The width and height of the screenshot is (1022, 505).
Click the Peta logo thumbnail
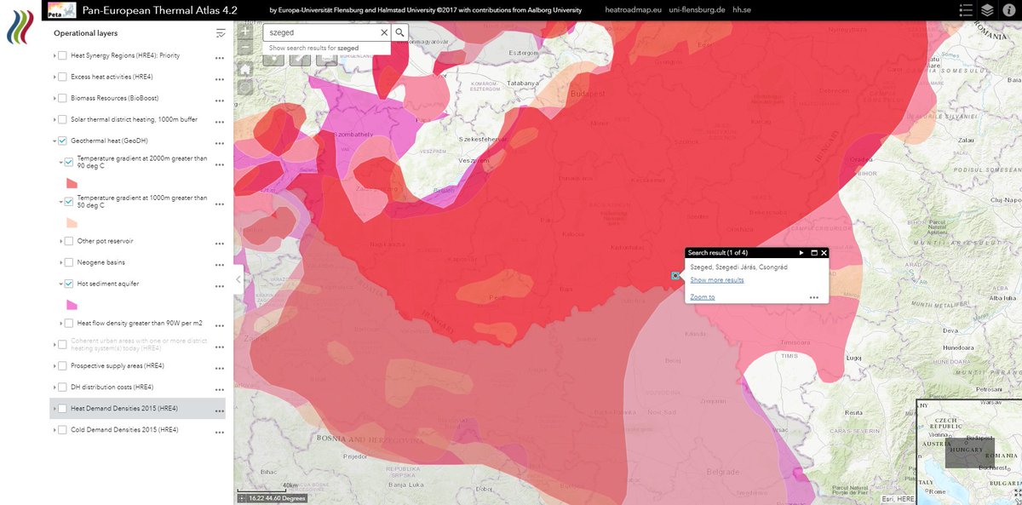point(62,10)
